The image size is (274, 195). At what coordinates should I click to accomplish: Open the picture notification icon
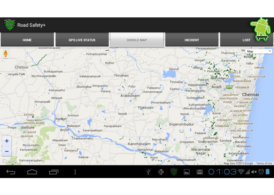186,172
